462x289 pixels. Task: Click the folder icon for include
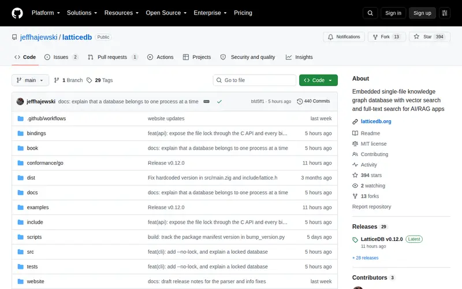pos(20,222)
